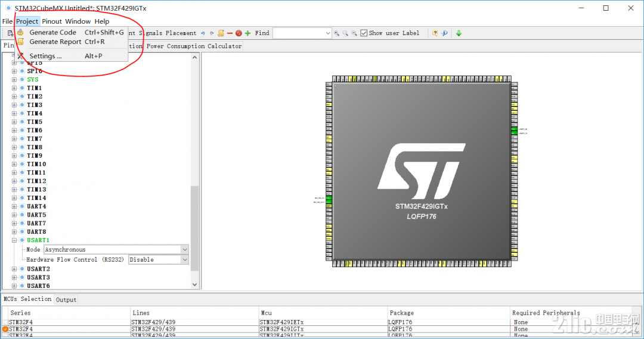Click the first zoom magnifier after Find
The height and width of the screenshot is (339, 644).
337,33
